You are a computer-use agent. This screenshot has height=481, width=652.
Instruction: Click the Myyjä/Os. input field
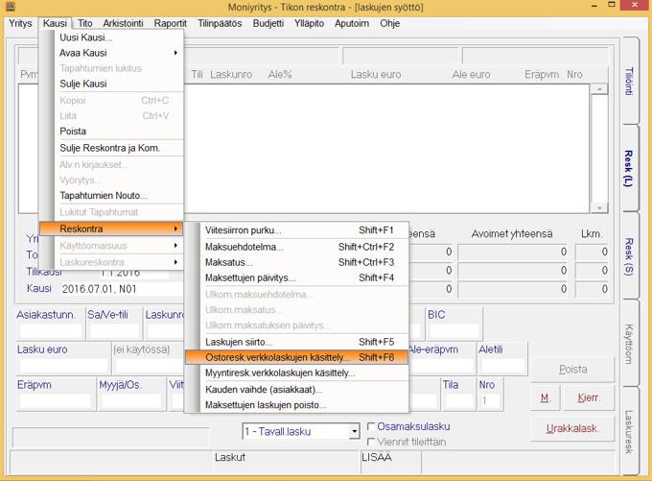tap(130, 400)
